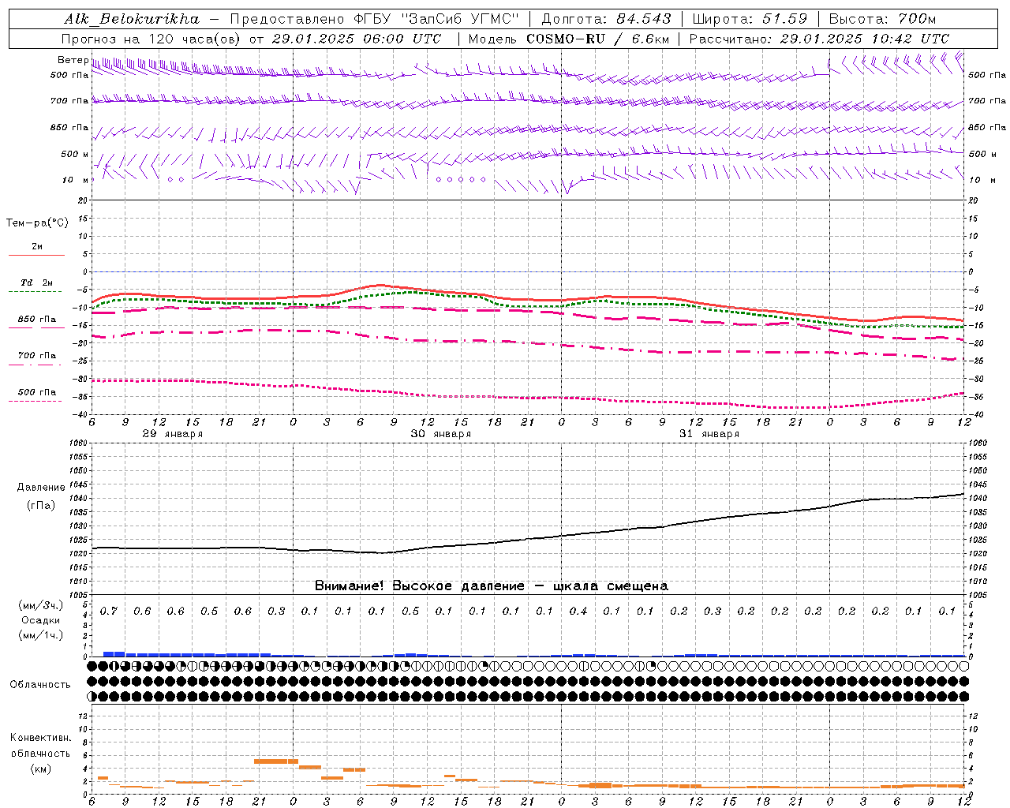This screenshot has height=808, width=1010.
Task: Click the '10 м' wind level label on left
Action: (75, 180)
